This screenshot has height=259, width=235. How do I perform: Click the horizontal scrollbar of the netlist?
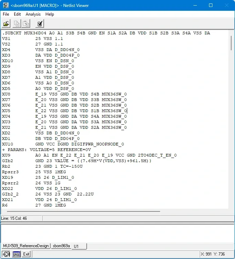(x=83, y=211)
